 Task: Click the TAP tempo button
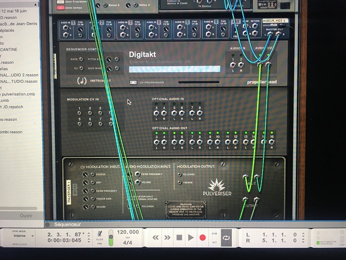pyautogui.click(x=128, y=238)
